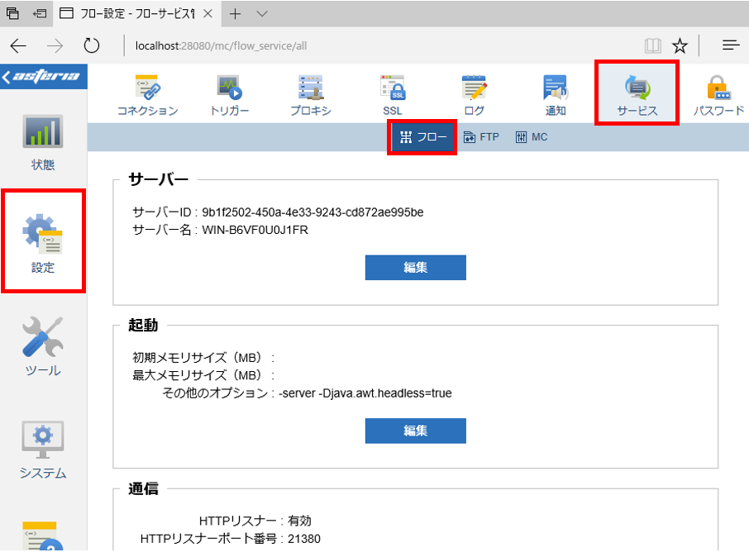Image resolution: width=749 pixels, height=557 pixels.
Task: Switch to the フロー sub-tab
Action: coord(422,137)
